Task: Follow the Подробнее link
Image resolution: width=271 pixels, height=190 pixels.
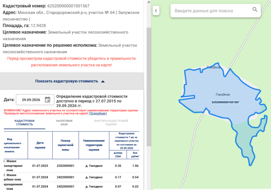Action: [98, 113]
